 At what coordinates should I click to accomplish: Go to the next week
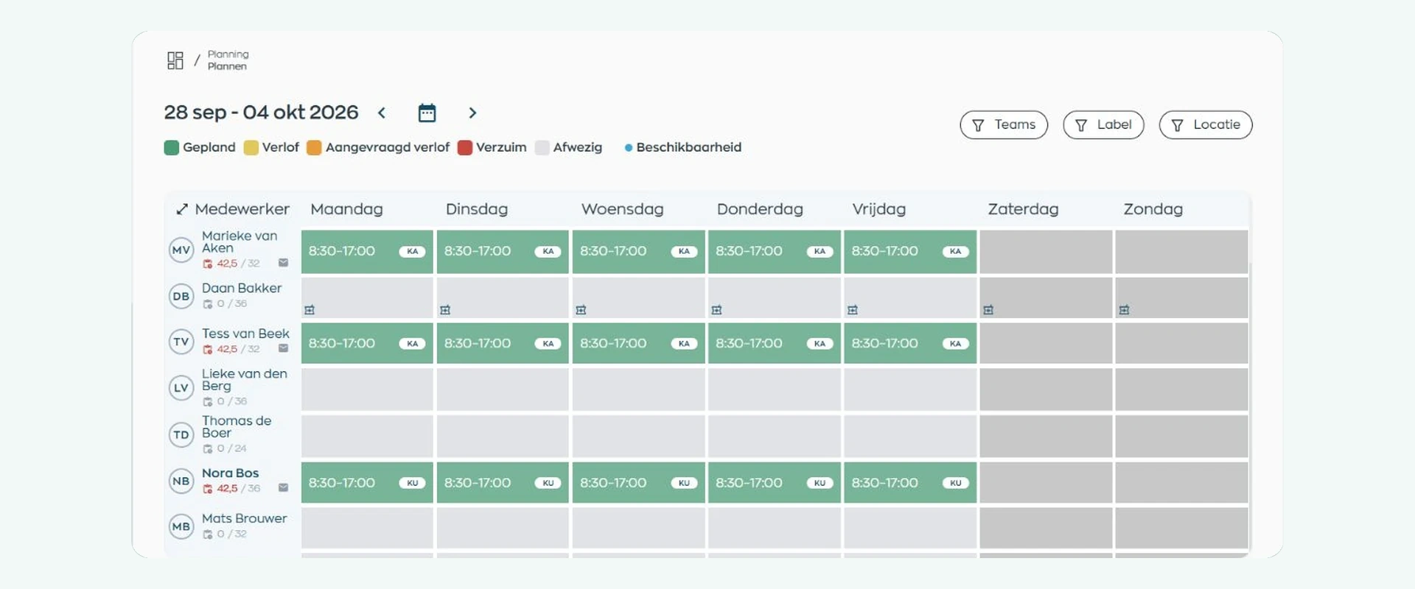click(x=472, y=113)
